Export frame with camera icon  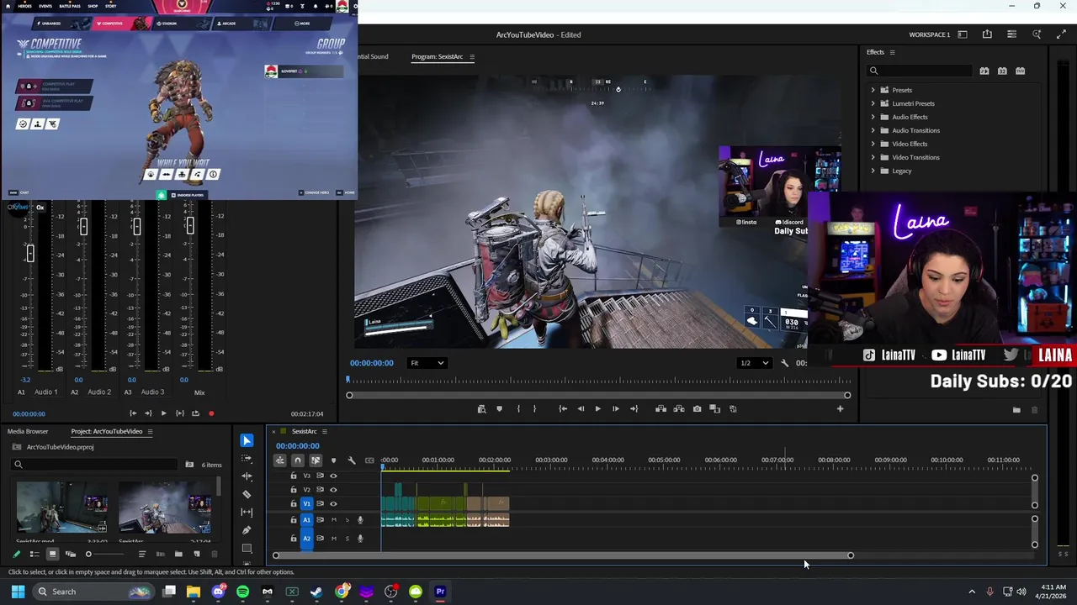click(x=697, y=409)
